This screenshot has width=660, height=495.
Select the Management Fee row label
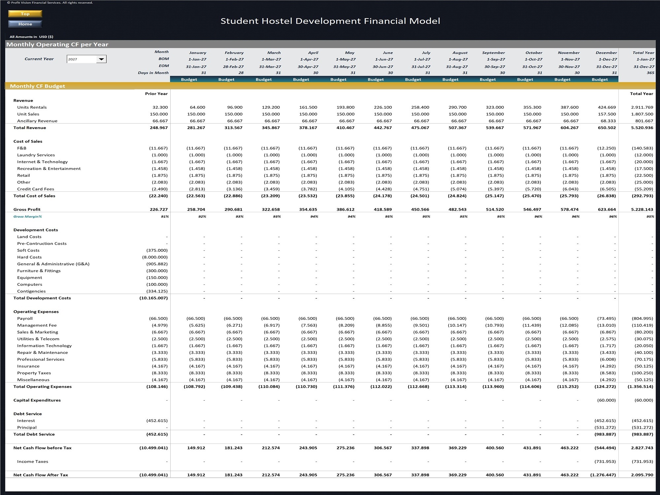click(37, 325)
